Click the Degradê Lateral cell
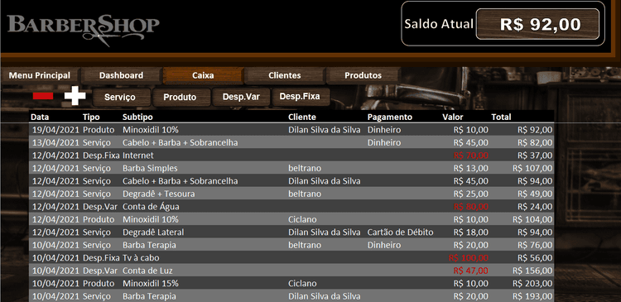 pyautogui.click(x=153, y=232)
